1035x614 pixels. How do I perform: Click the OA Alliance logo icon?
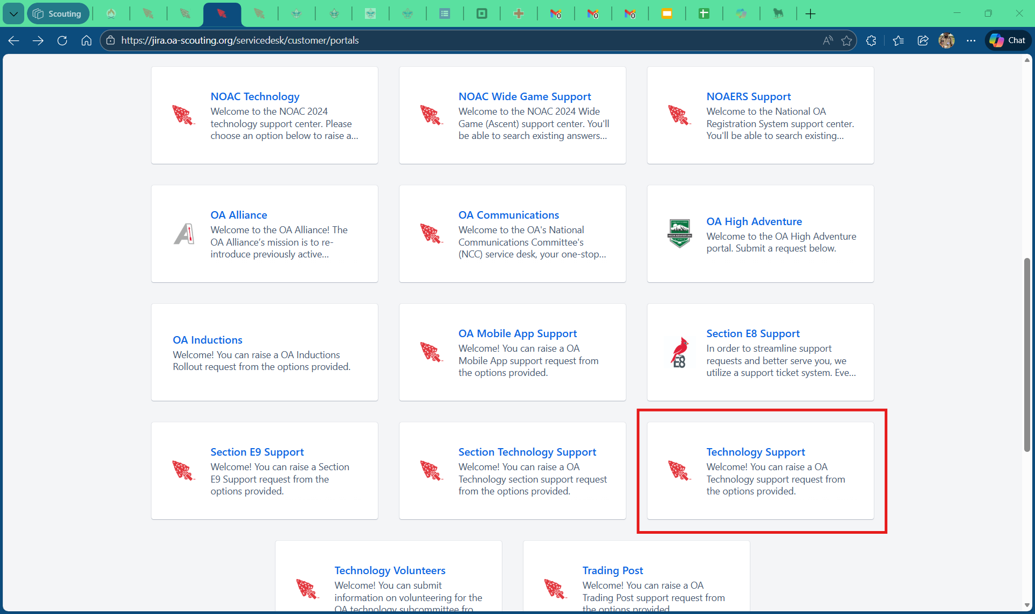click(x=184, y=234)
